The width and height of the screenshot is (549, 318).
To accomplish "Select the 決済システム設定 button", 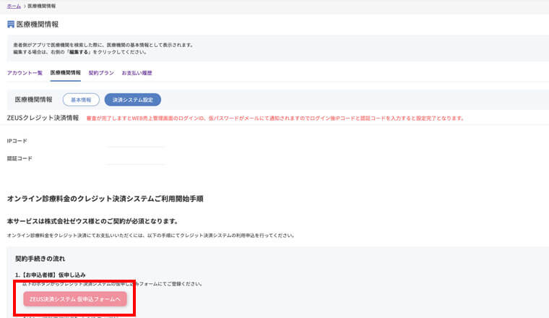I will point(133,100).
